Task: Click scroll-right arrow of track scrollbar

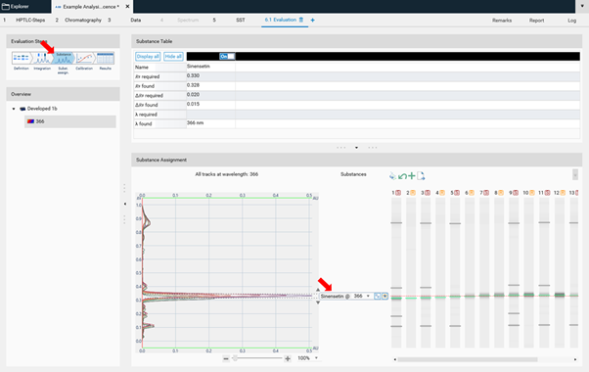Action: tap(575, 359)
